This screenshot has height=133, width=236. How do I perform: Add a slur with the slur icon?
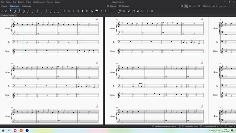pos(96,11)
